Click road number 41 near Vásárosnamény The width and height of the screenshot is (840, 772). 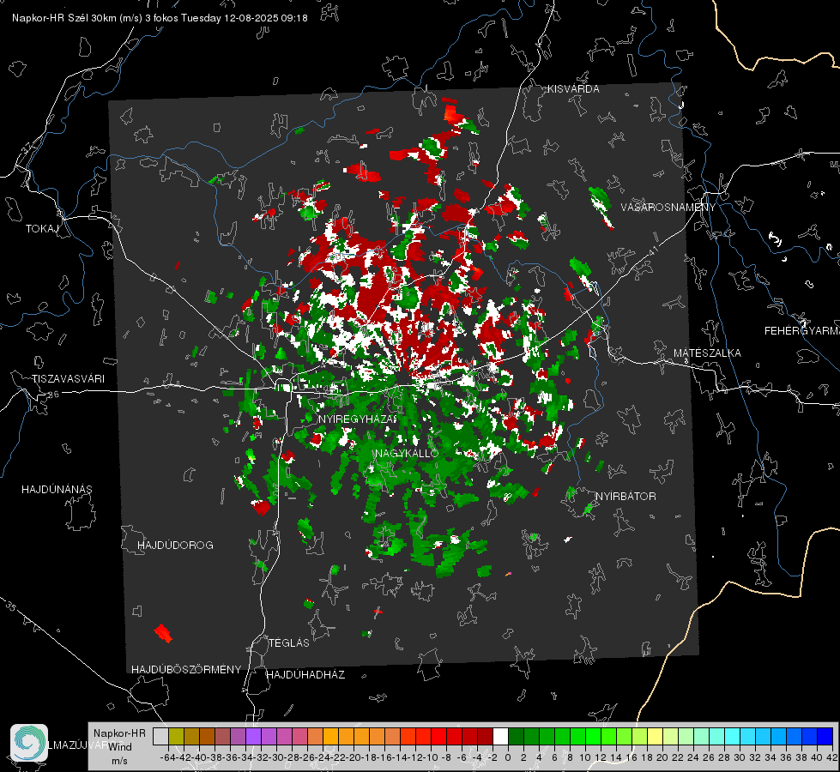pos(652,250)
